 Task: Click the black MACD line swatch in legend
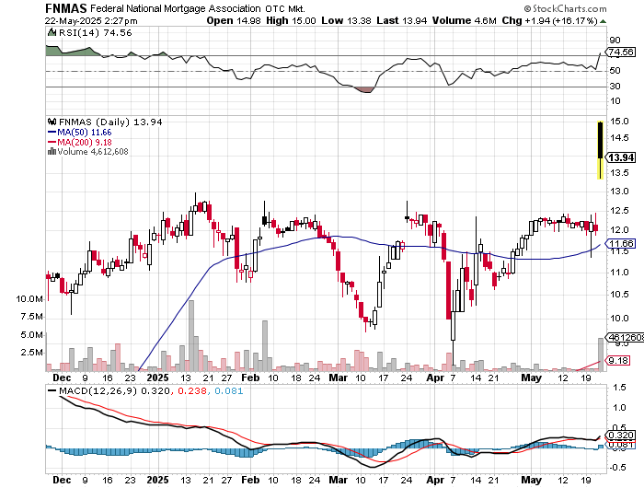(x=52, y=390)
